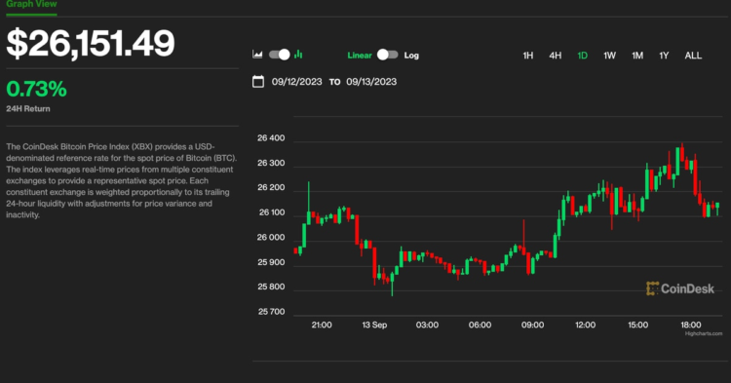Click the $26,151.49 price value
The image size is (731, 383).
click(x=91, y=43)
